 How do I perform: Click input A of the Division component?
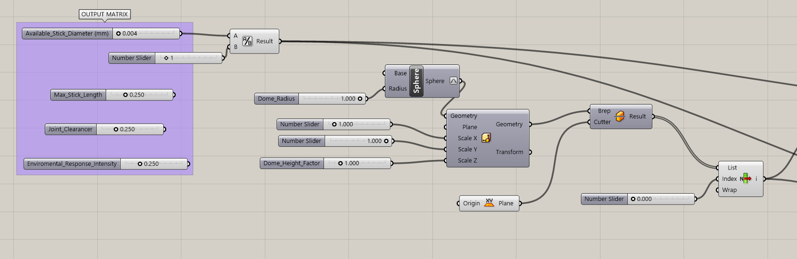pos(235,36)
